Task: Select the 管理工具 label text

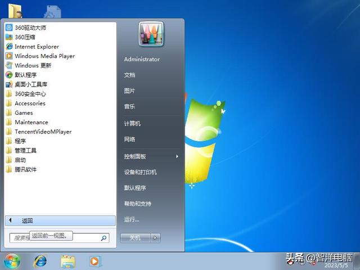Action: click(x=25, y=150)
